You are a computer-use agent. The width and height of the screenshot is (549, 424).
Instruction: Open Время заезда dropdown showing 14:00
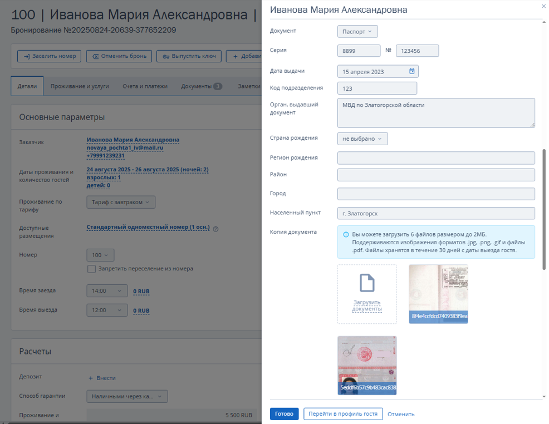tap(107, 290)
